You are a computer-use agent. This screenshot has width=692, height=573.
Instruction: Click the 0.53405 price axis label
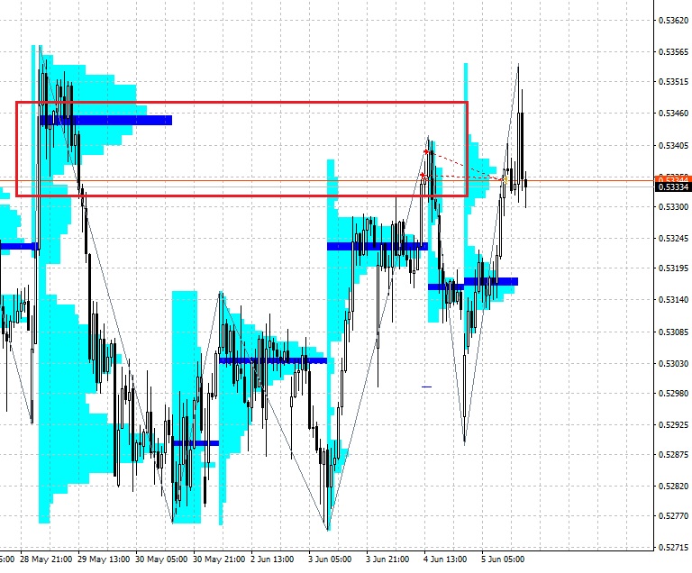pyautogui.click(x=673, y=146)
